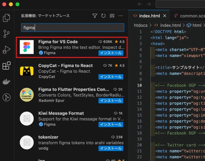Switch to the common.scss tab
205x161 pixels.
point(190,16)
